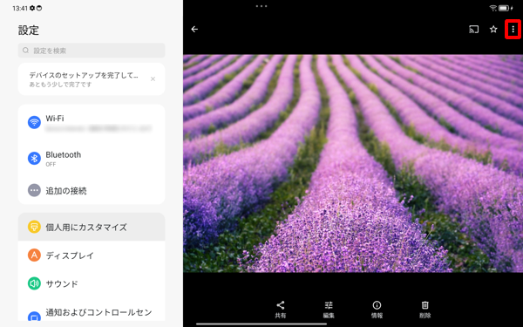Screen dimensions: 523x327
Task: Dismiss the device setup card
Action: (153, 79)
